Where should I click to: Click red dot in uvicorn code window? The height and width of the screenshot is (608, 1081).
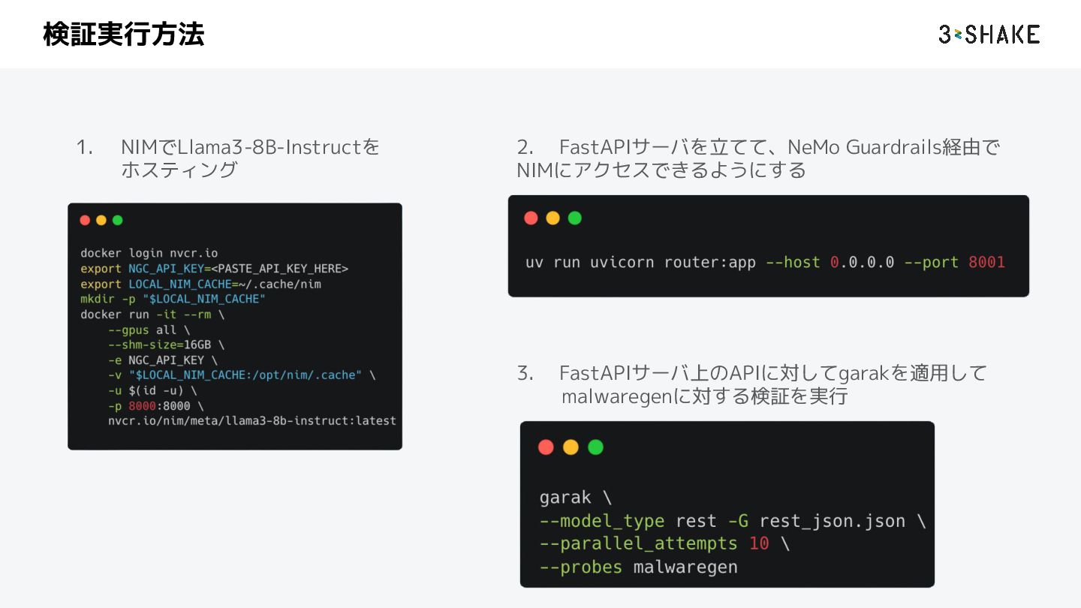point(531,218)
